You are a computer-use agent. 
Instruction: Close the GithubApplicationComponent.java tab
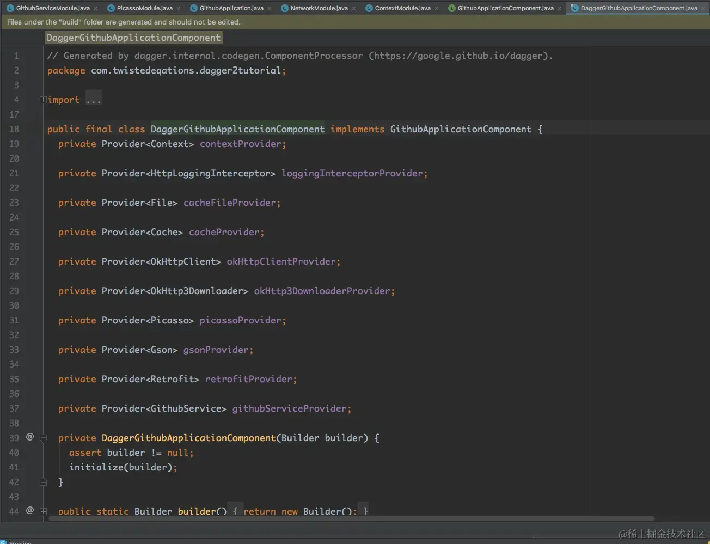point(560,8)
